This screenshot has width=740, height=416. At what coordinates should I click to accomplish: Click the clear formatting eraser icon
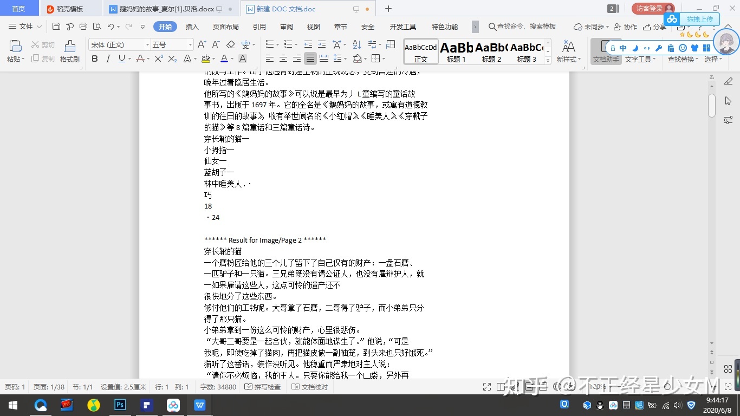[231, 44]
